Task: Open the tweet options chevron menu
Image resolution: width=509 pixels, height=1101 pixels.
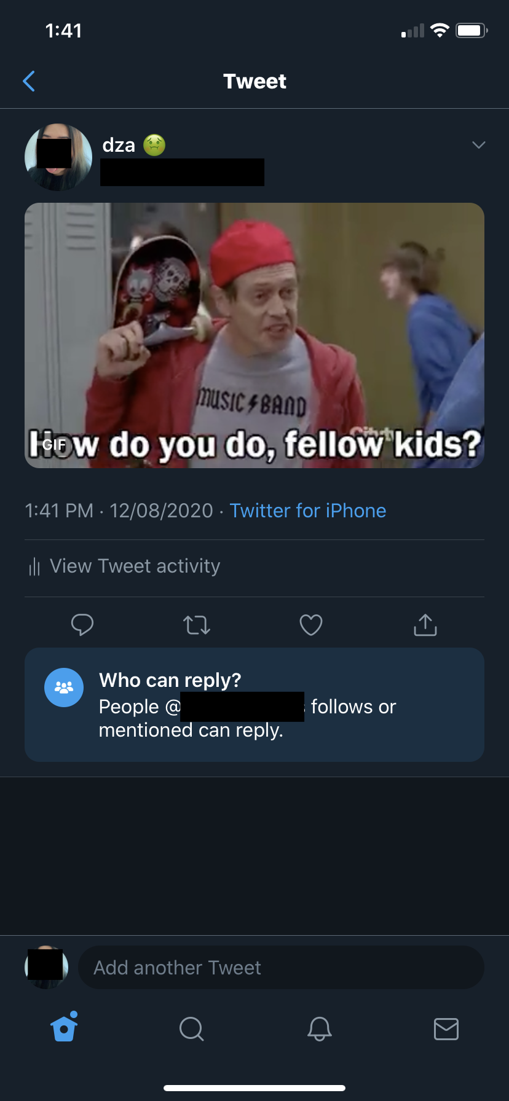Action: (x=478, y=145)
